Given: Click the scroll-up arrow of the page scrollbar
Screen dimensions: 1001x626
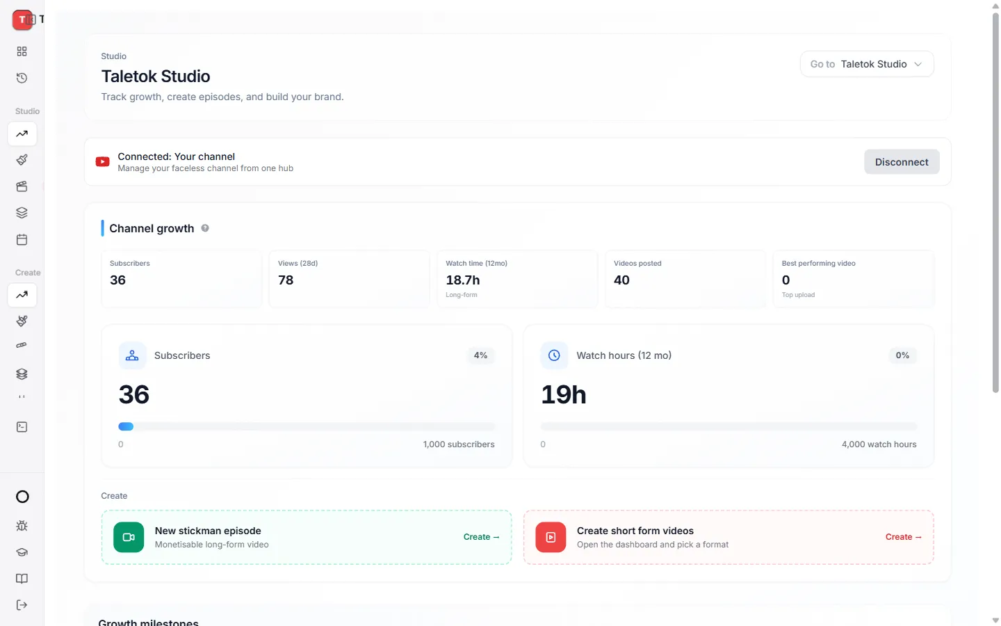Looking at the screenshot, I should (x=995, y=6).
